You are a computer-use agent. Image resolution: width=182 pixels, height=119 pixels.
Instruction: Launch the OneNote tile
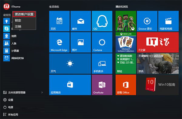tap(102, 85)
